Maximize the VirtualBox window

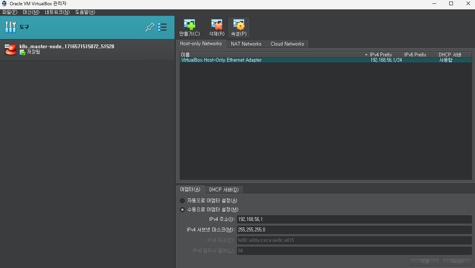[x=451, y=4]
